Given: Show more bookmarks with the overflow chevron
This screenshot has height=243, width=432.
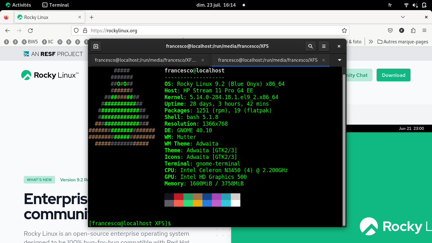Looking at the screenshot, I should coord(371,42).
